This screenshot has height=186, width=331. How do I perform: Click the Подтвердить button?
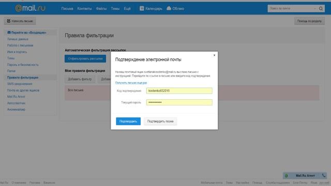click(x=128, y=121)
